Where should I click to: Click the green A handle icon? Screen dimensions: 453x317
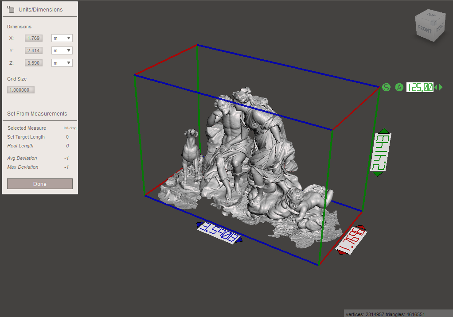(399, 87)
